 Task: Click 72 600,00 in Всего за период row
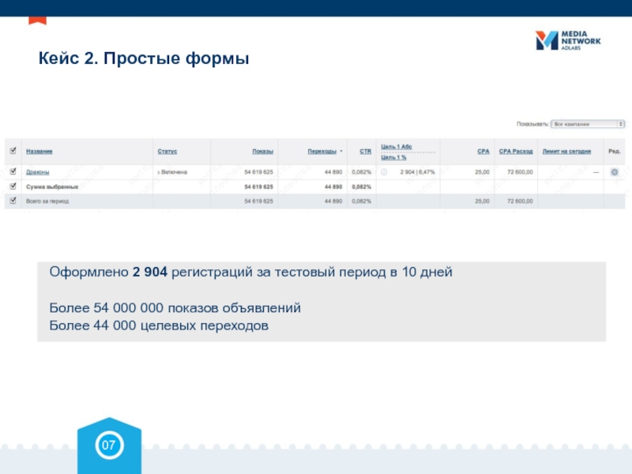[x=520, y=201]
